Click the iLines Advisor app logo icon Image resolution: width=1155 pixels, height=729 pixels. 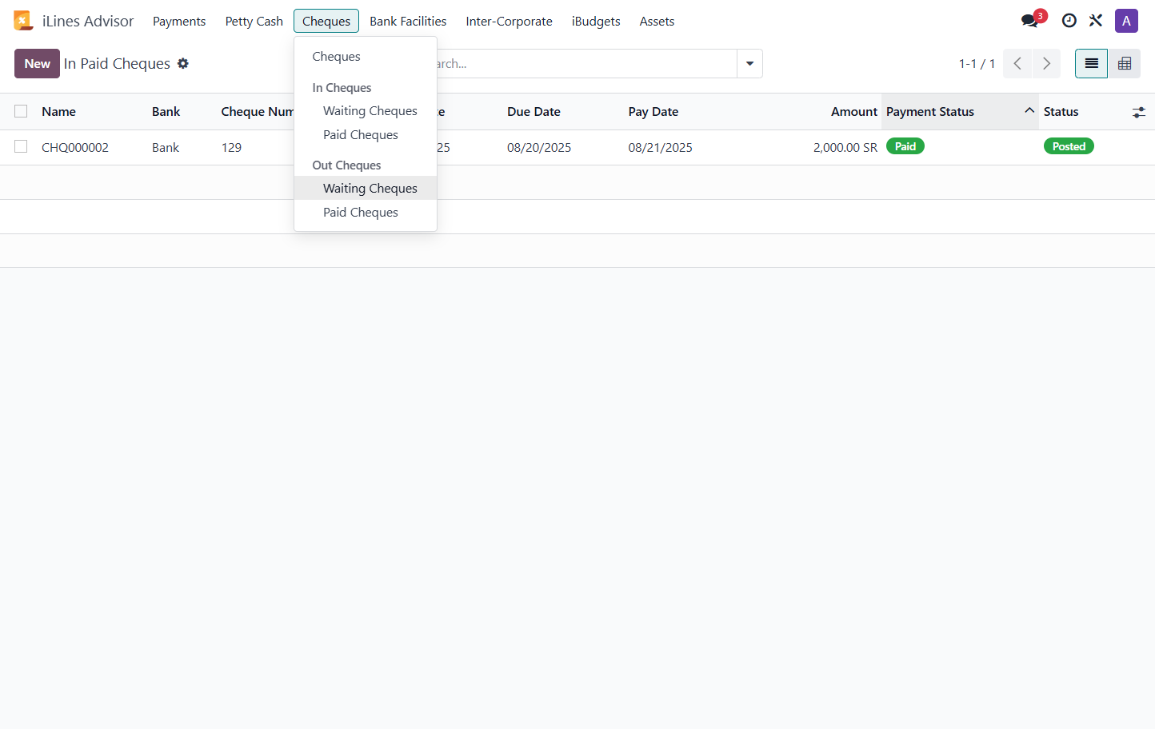[23, 21]
